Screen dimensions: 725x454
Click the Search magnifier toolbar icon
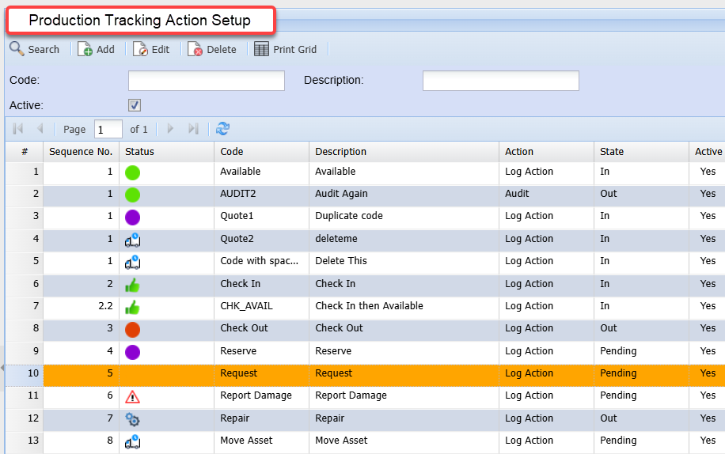coord(17,49)
